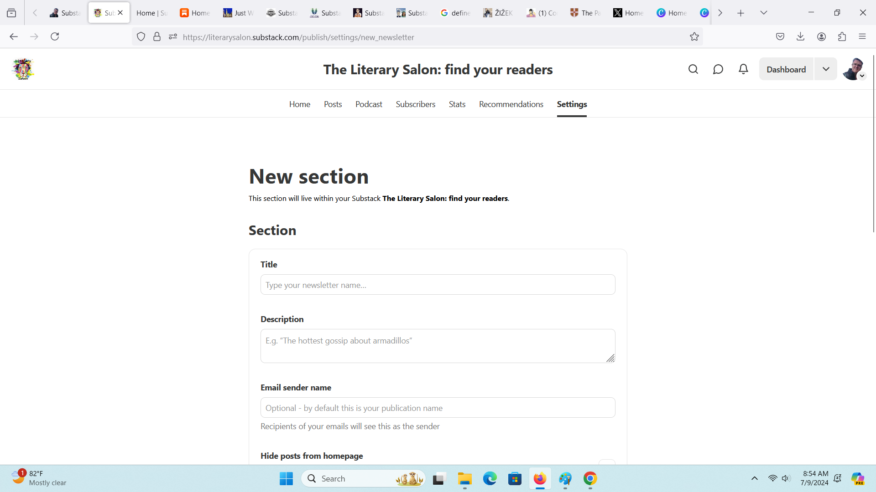This screenshot has width=876, height=492.
Task: Click the Literary Salon lion logo
Action: pos(23,69)
